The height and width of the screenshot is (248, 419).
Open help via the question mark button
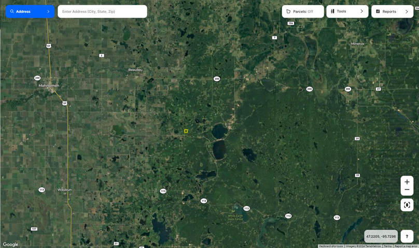pos(407,236)
